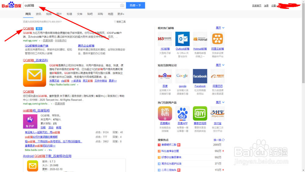Viewport: 305px width, 172px height.
Task: Open hot search 谢娜疑怀二胎
Action: (x=169, y=145)
